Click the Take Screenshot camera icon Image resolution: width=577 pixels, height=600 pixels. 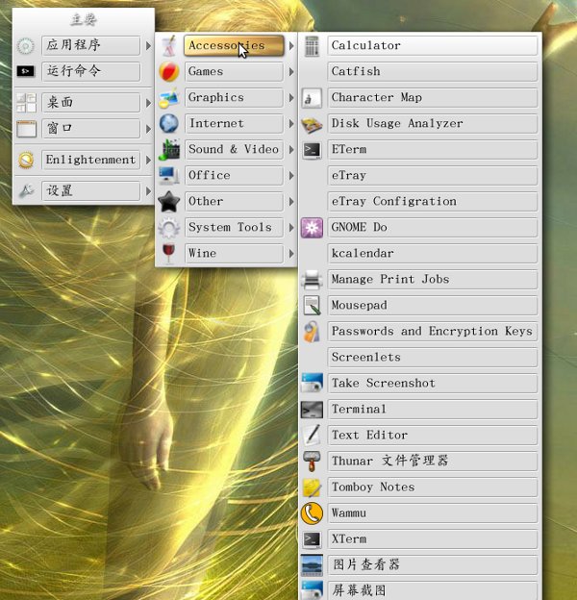[312, 383]
